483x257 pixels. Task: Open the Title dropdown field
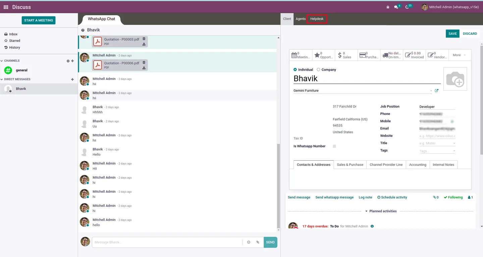[437, 143]
